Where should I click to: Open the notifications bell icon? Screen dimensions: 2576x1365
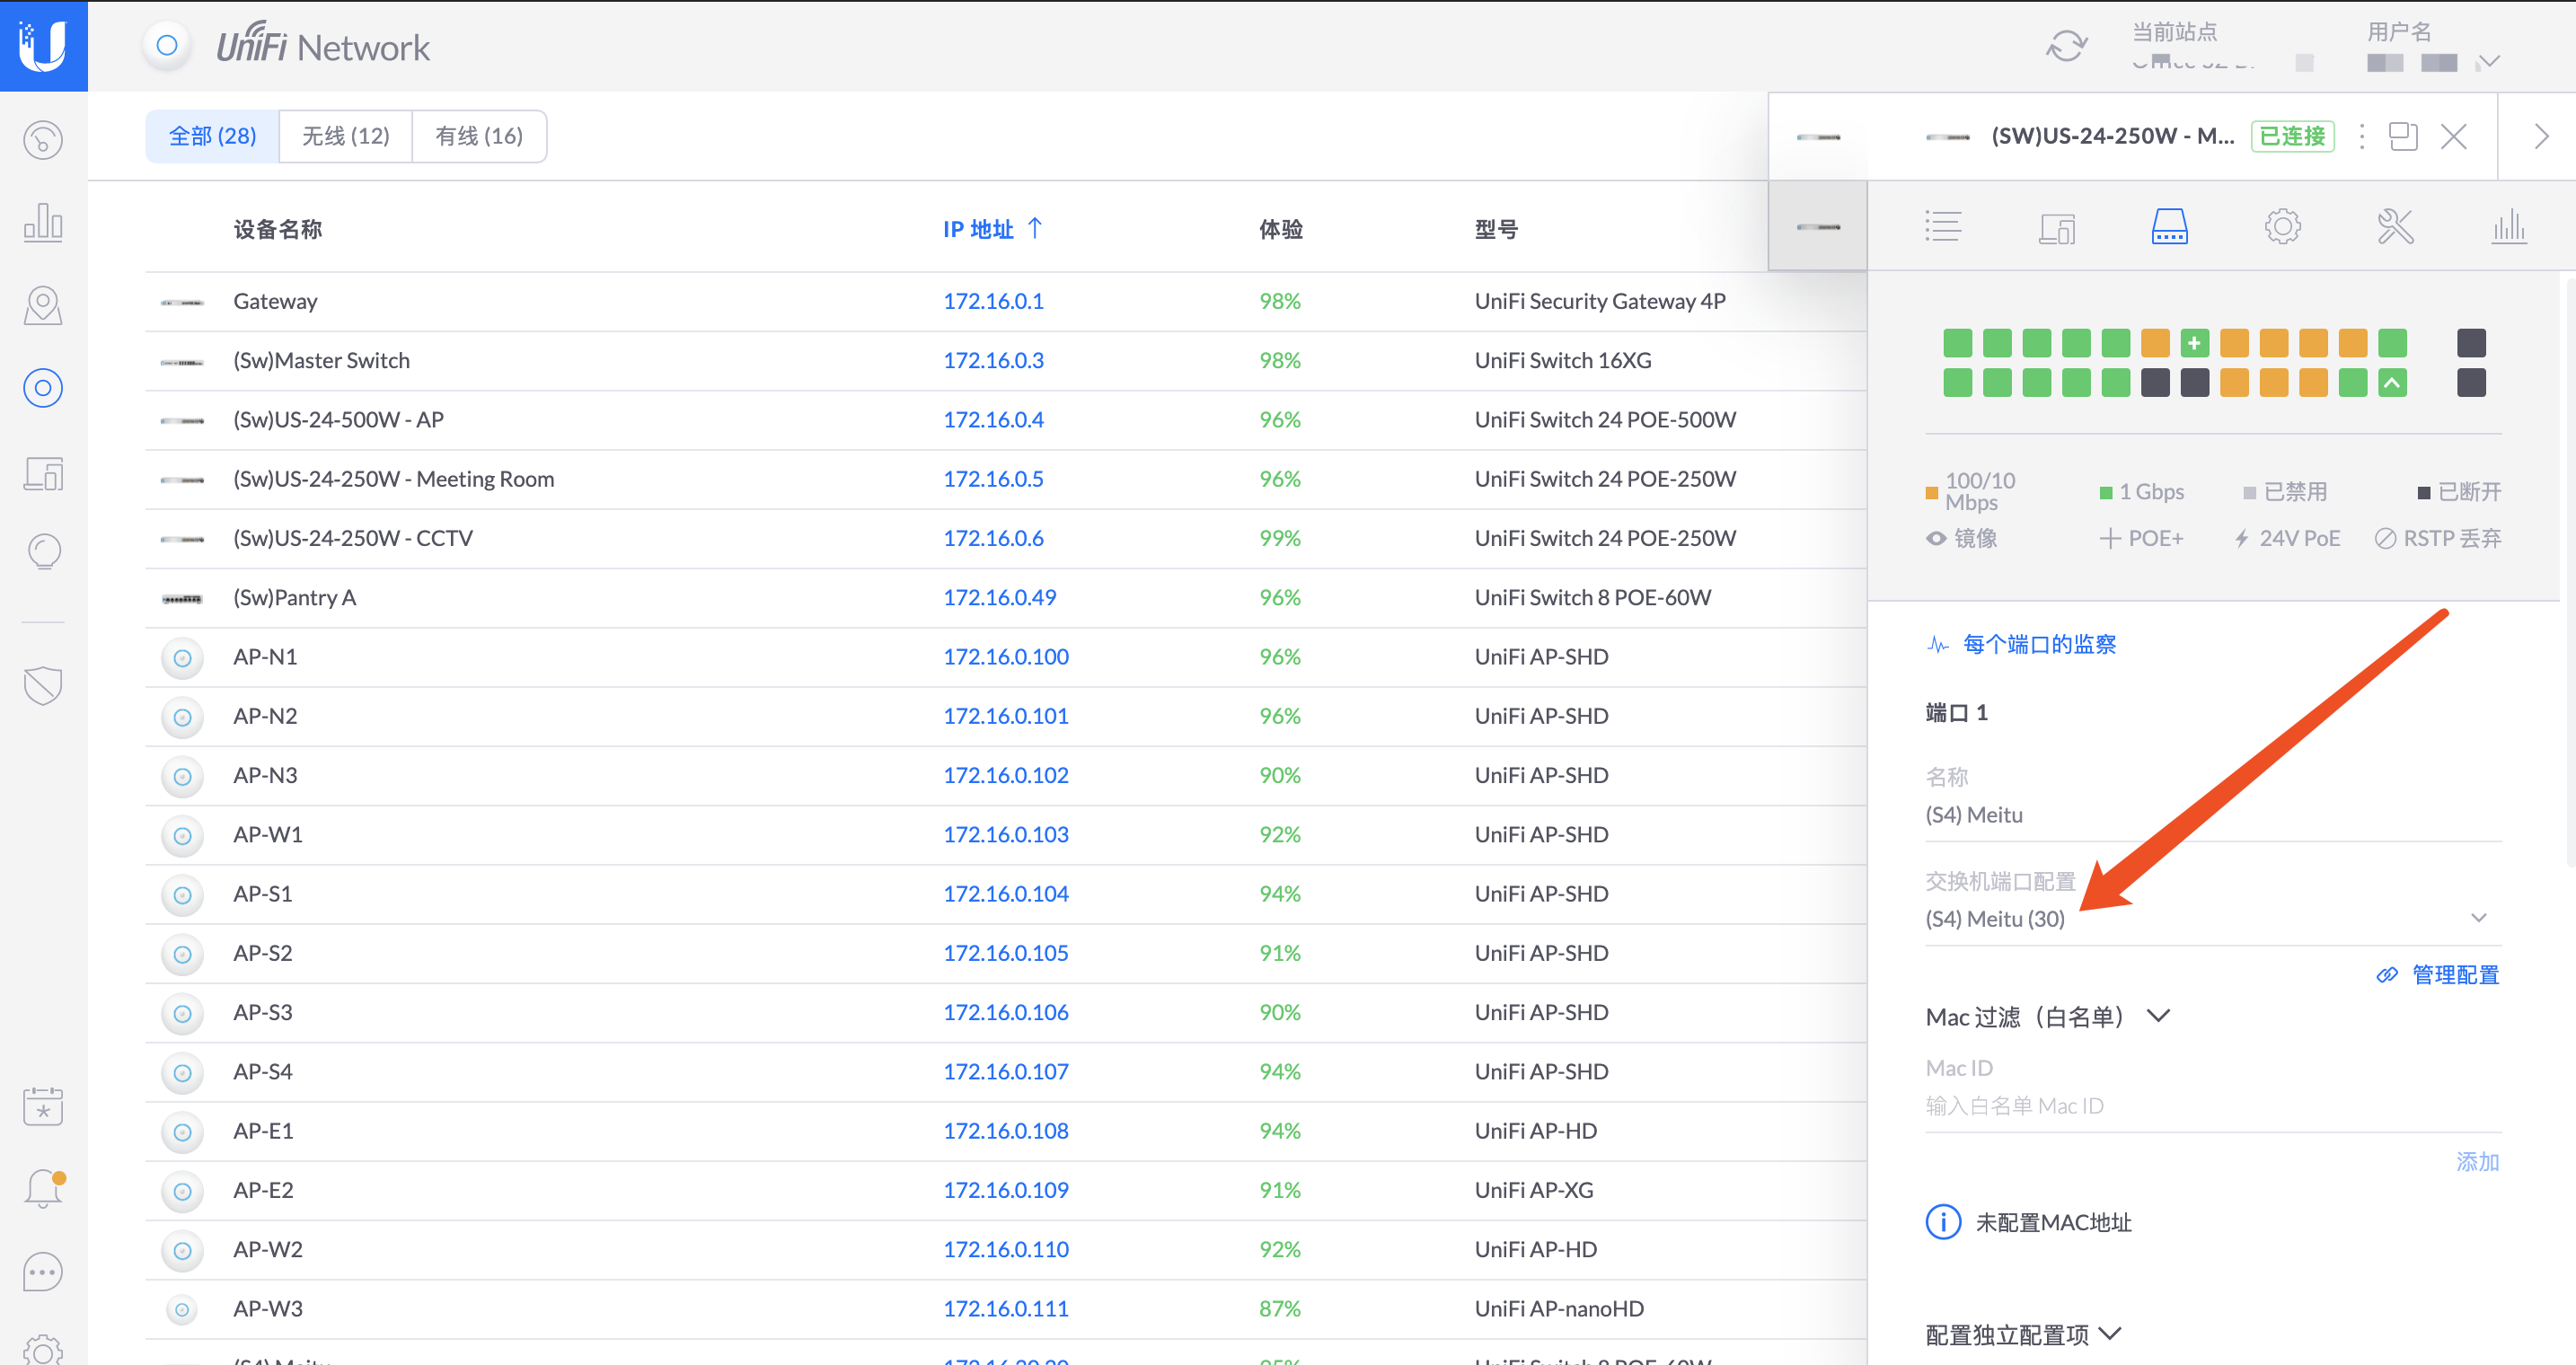tap(43, 1188)
